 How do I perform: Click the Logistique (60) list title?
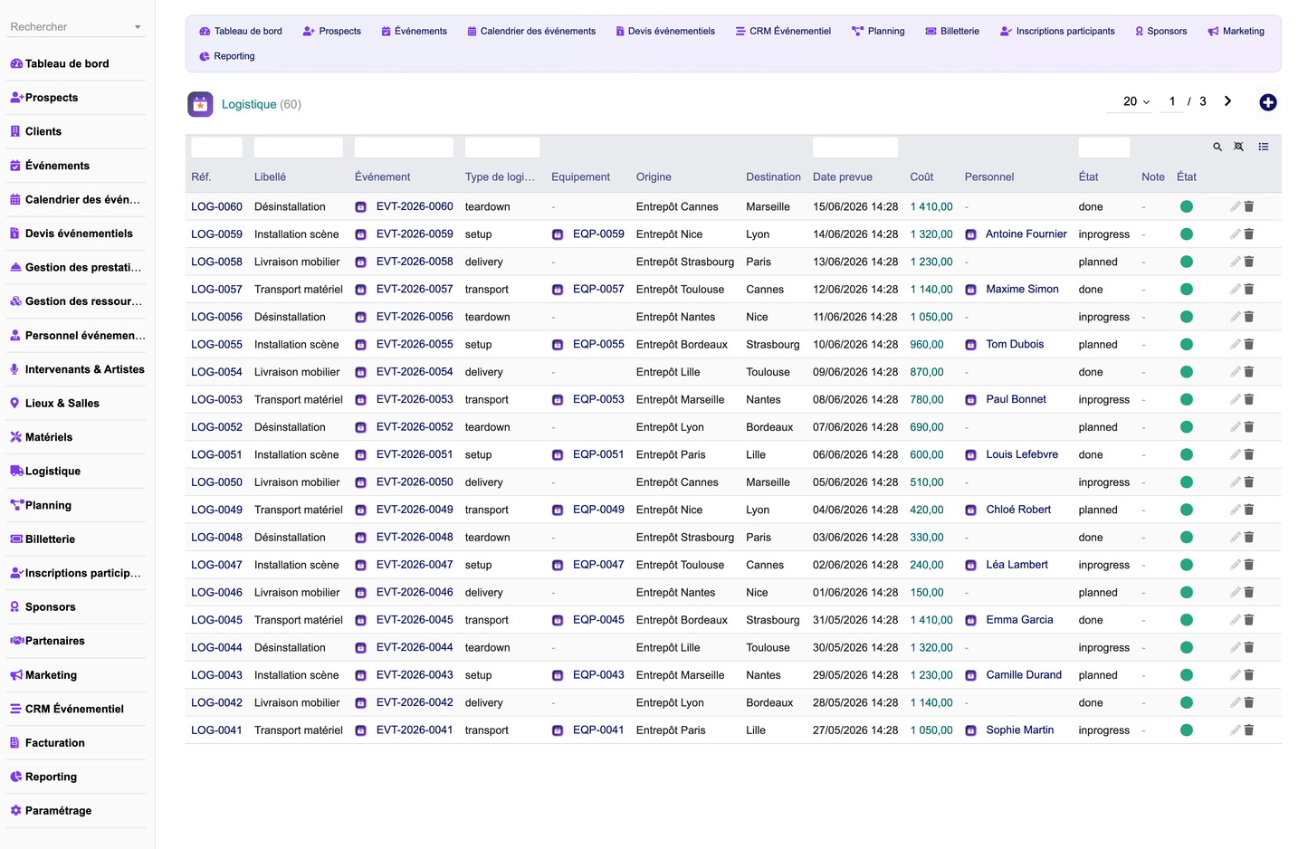pyautogui.click(x=262, y=104)
